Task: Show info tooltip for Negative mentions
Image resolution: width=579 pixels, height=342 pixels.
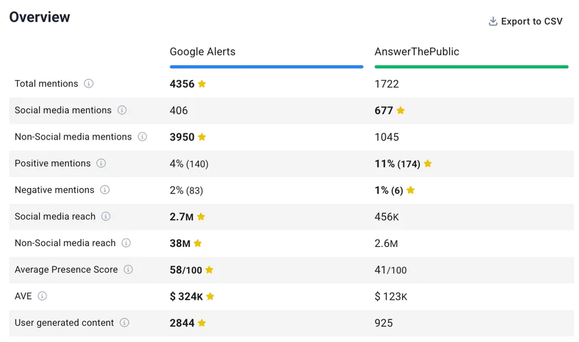Action: 105,189
